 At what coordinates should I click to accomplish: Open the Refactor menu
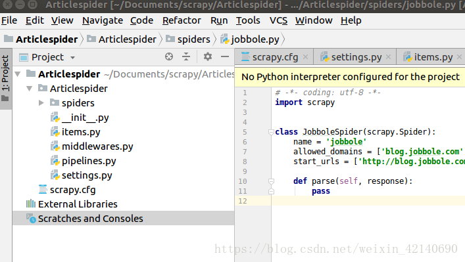182,20
